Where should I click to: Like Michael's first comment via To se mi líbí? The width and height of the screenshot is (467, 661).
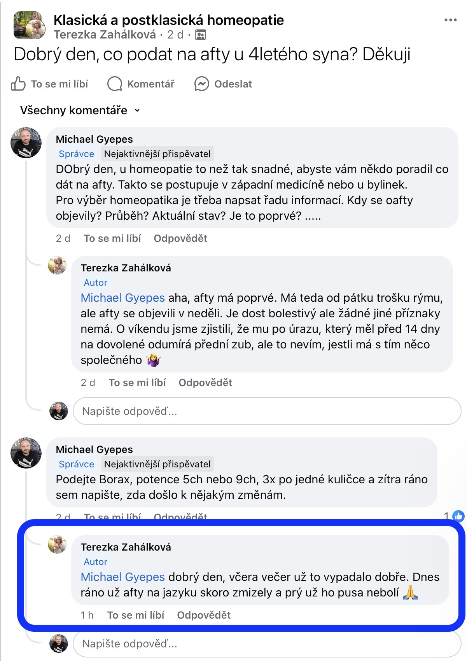[x=112, y=238]
